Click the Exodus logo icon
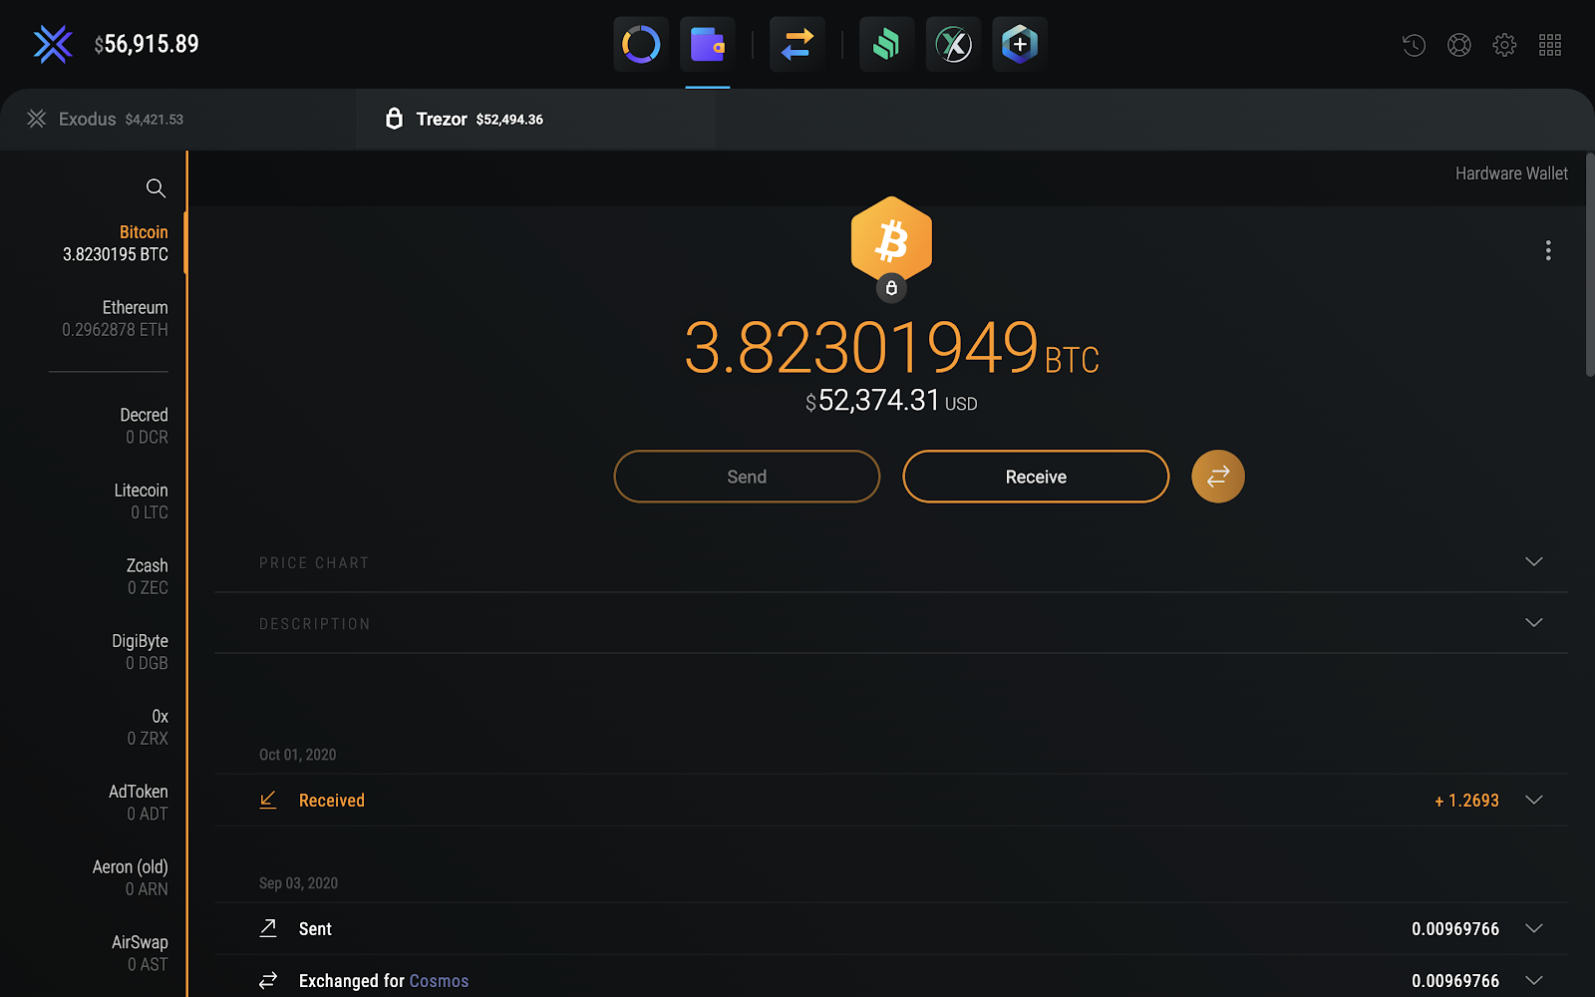The image size is (1595, 997). [53, 44]
